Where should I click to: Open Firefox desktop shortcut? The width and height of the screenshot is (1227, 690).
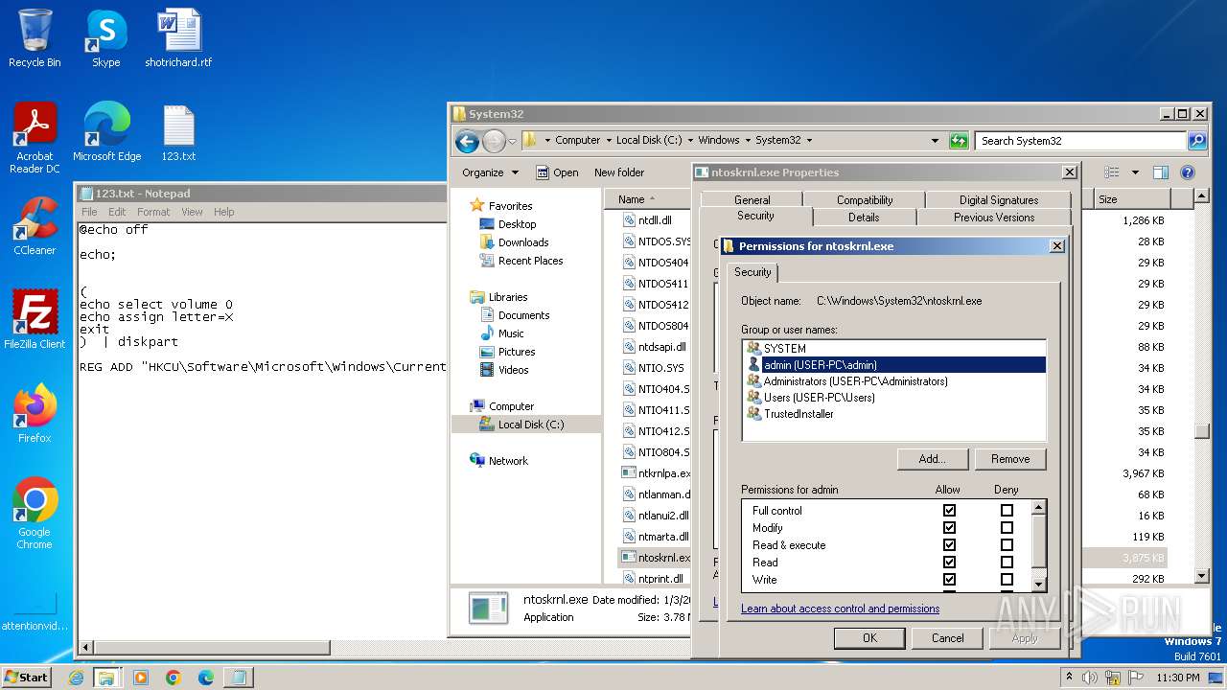(x=35, y=413)
